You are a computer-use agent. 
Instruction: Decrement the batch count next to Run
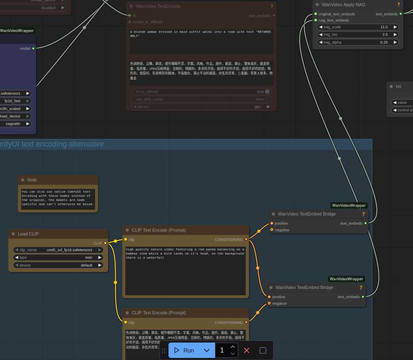click(233, 354)
